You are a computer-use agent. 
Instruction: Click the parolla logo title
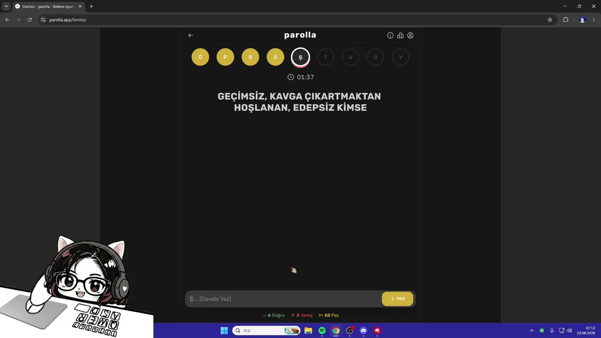300,35
